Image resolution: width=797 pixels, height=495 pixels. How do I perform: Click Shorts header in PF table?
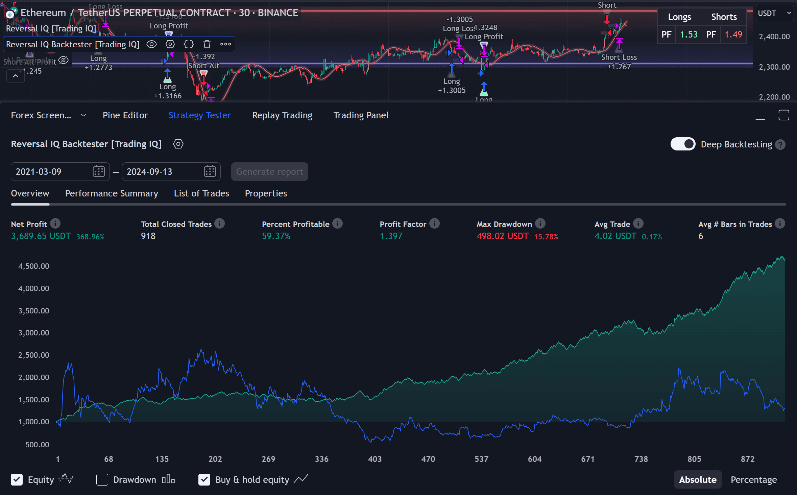pos(724,17)
